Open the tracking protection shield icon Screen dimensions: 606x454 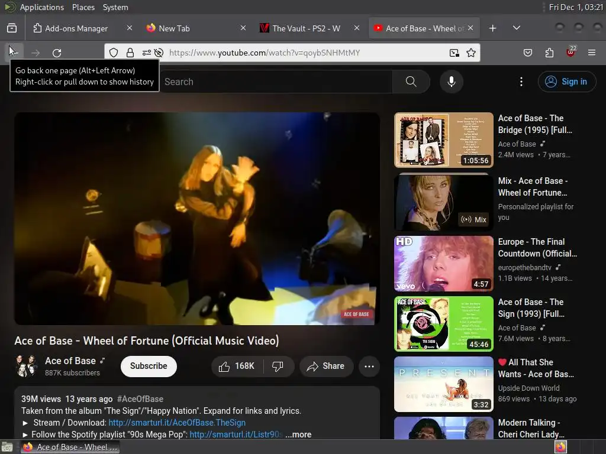pyautogui.click(x=113, y=53)
